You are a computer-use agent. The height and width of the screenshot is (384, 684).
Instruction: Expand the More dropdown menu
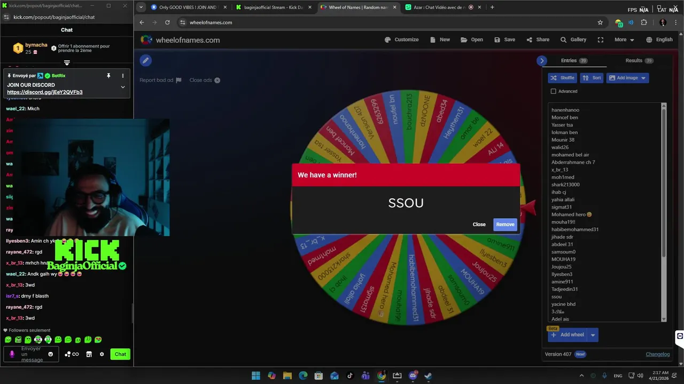tap(624, 39)
